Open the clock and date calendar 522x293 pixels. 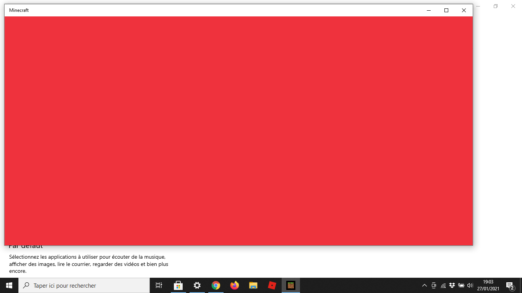click(488, 285)
